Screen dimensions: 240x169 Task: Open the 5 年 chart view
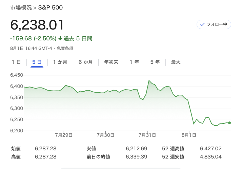(155, 62)
